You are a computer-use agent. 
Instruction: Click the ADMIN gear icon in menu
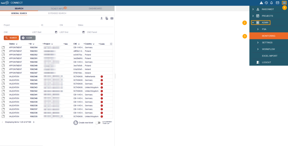click(x=258, y=22)
